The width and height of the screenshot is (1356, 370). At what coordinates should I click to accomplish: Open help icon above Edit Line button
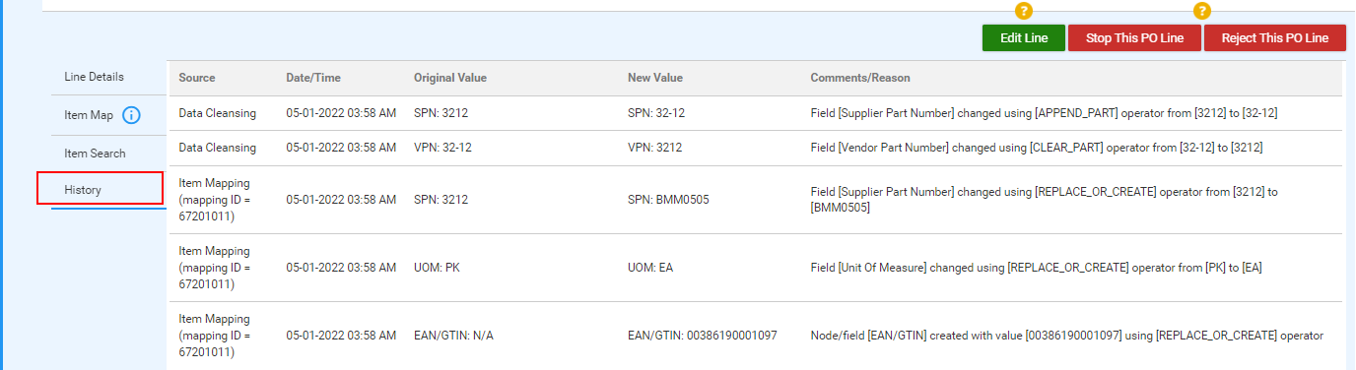coord(1023,12)
